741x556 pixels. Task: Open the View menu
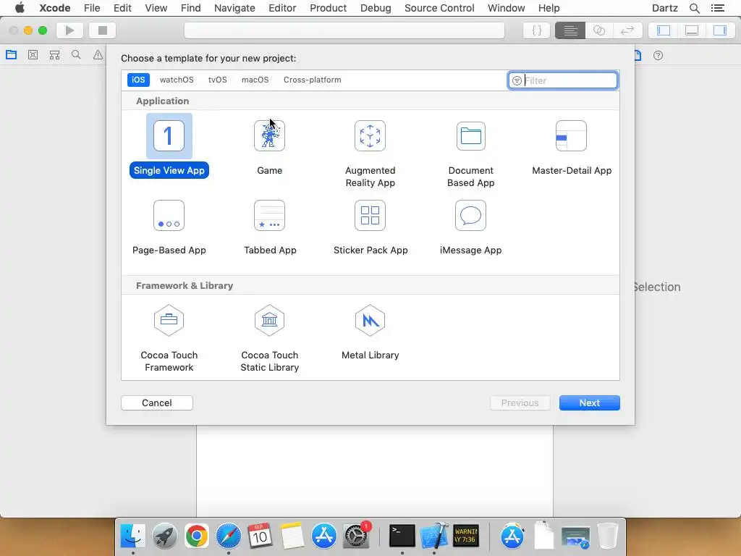point(156,8)
